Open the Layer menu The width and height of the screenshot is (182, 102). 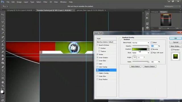26,2
